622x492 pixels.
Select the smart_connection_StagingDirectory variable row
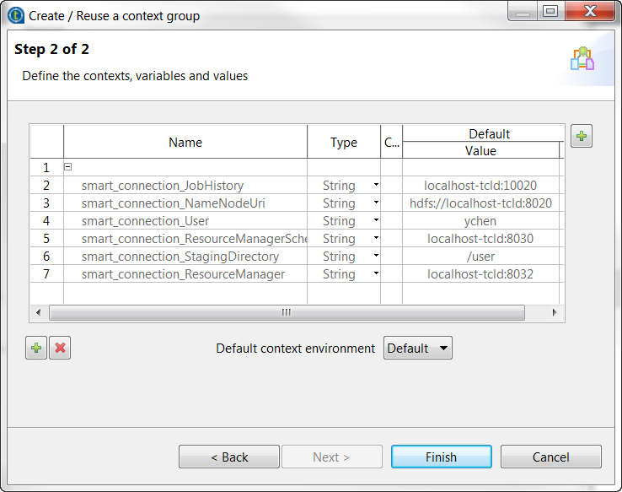pyautogui.click(x=180, y=257)
